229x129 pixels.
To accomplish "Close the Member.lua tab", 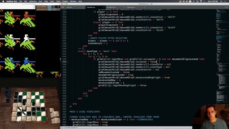I will (x=145, y=7).
